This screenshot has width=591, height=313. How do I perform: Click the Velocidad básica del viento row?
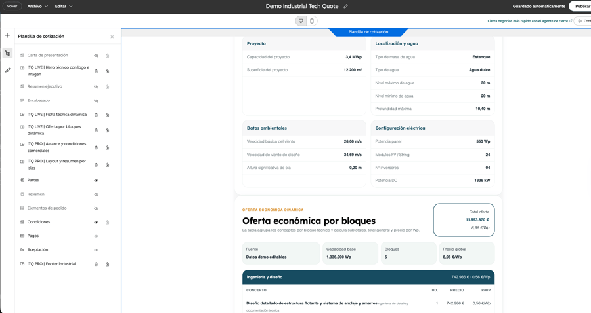coord(304,141)
